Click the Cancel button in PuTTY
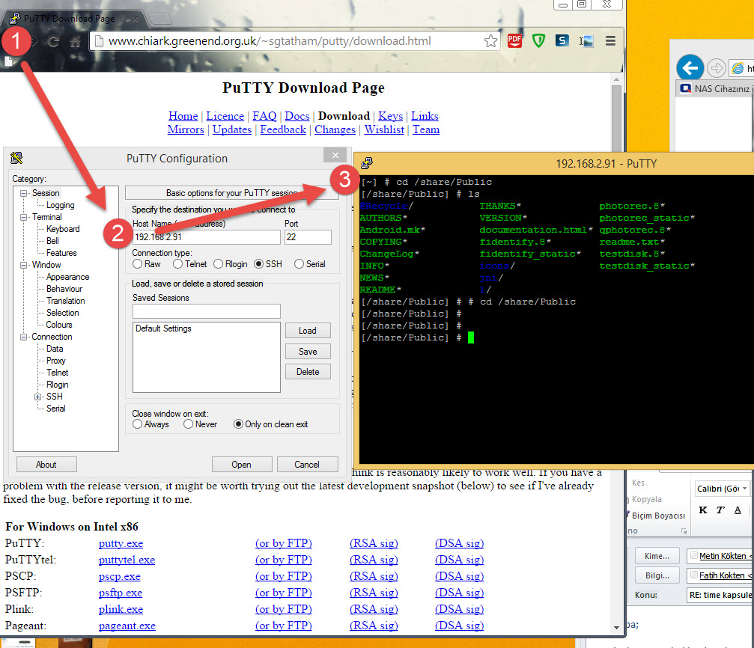The width and height of the screenshot is (754, 648). point(307,465)
